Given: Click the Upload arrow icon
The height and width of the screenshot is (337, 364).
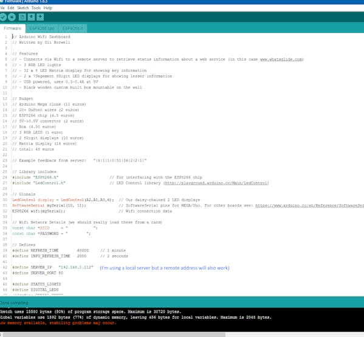Looking at the screenshot, I should point(12,17).
